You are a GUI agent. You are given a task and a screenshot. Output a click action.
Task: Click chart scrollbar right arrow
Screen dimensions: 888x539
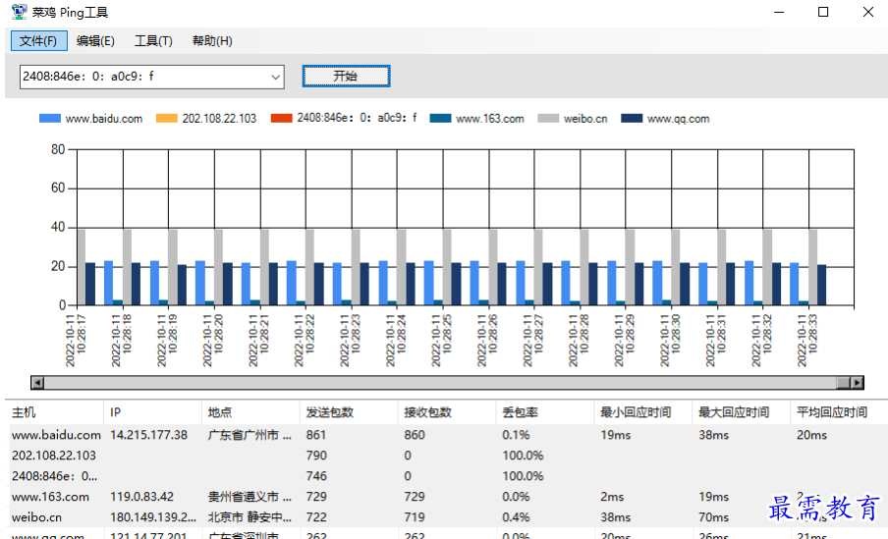[858, 383]
